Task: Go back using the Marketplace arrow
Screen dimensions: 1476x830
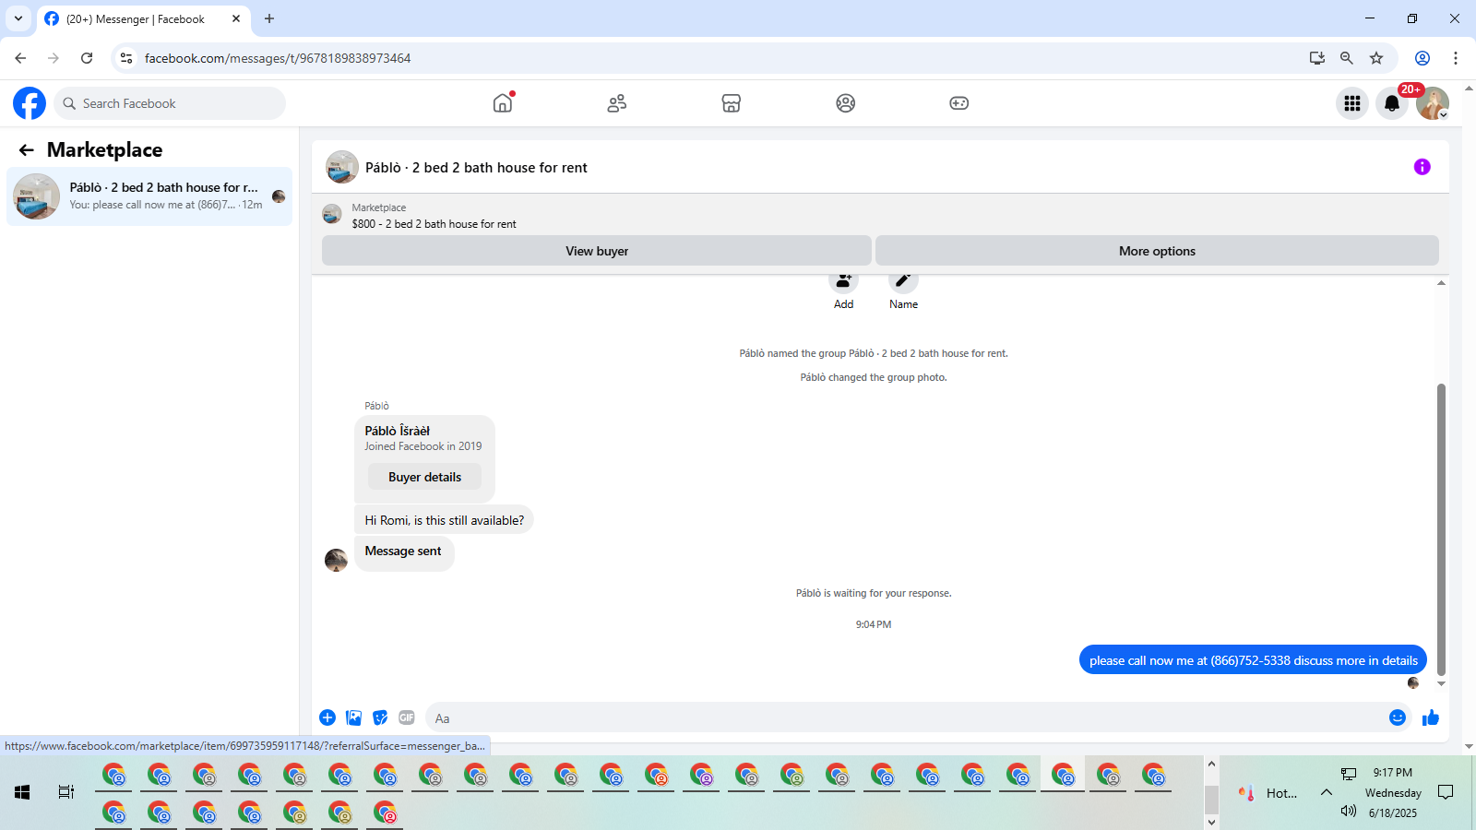Action: [27, 150]
